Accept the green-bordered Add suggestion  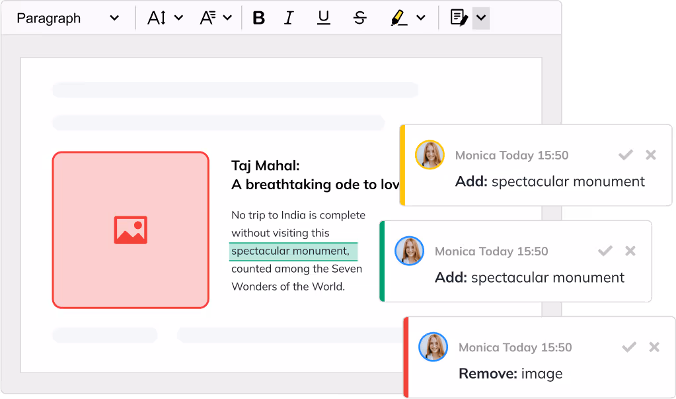[x=605, y=251]
